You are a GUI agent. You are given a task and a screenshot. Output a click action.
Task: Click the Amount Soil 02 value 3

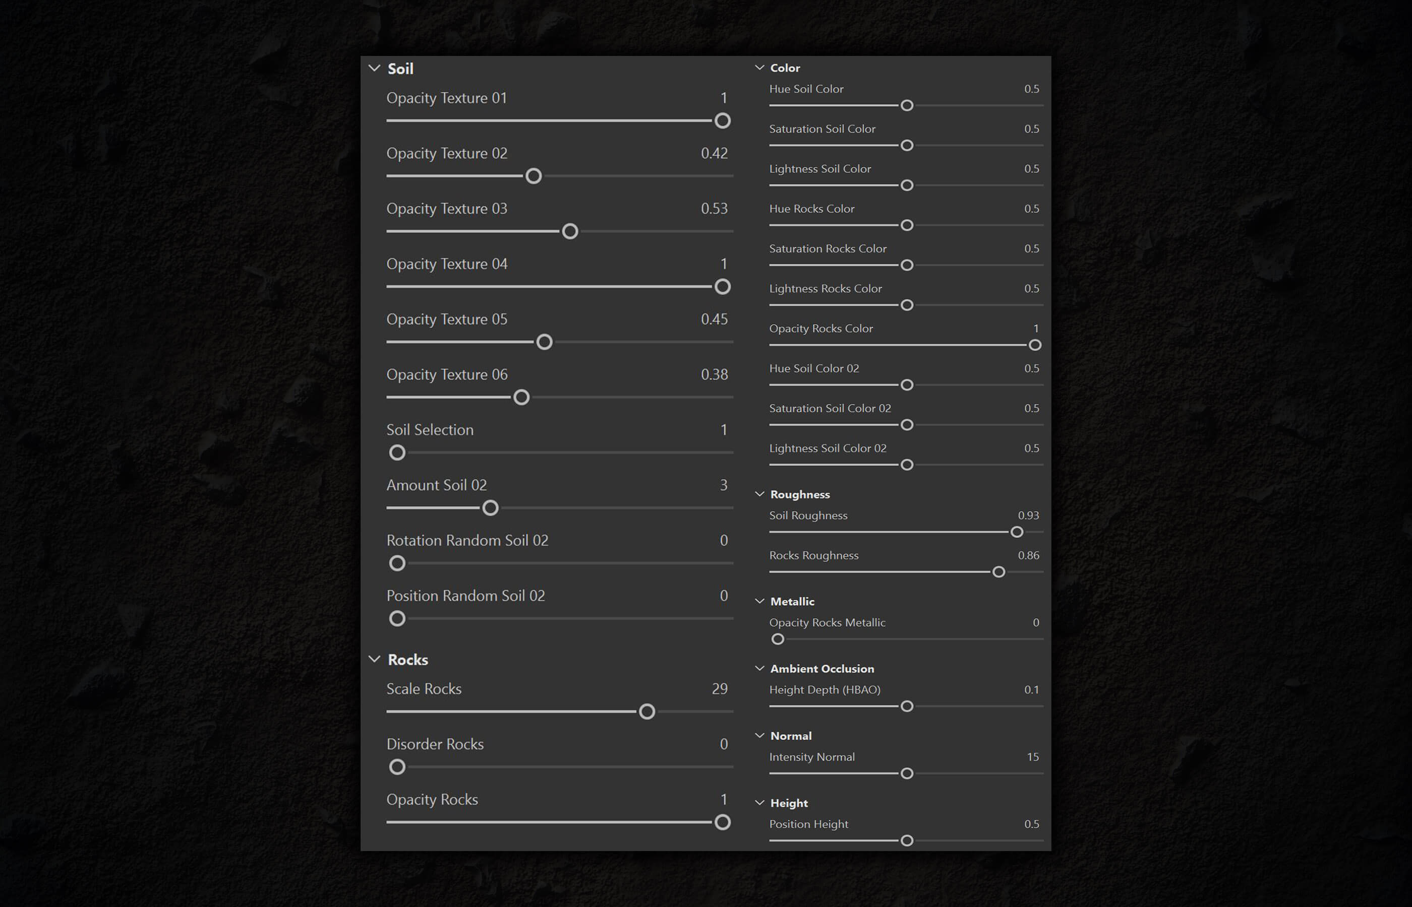point(724,485)
